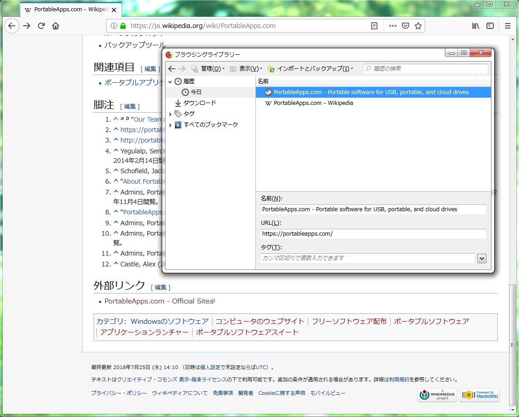
Task: Expand the タグ tree node
Action: pyautogui.click(x=170, y=114)
